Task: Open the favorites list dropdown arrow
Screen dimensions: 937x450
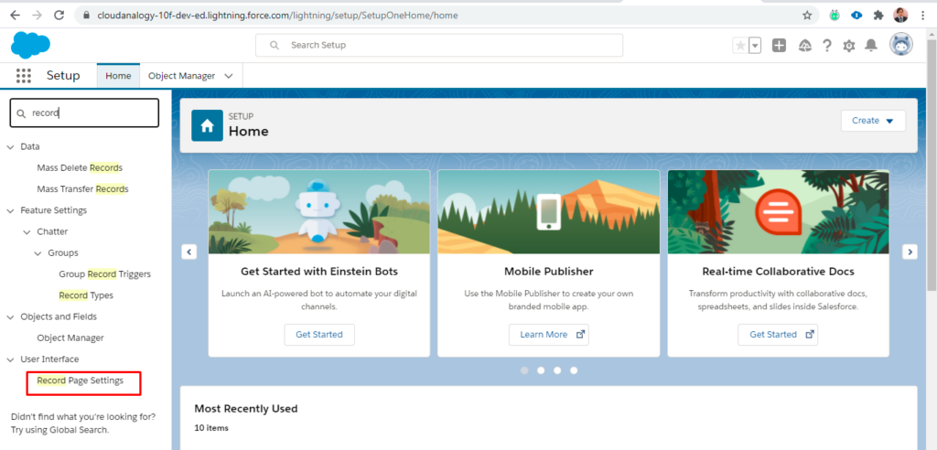Action: [755, 46]
